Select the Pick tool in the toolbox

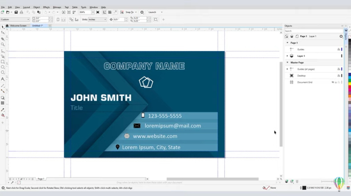3,27
